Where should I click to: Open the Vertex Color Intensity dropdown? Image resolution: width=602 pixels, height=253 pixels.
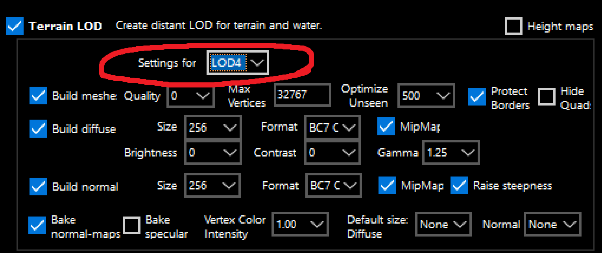(300, 224)
